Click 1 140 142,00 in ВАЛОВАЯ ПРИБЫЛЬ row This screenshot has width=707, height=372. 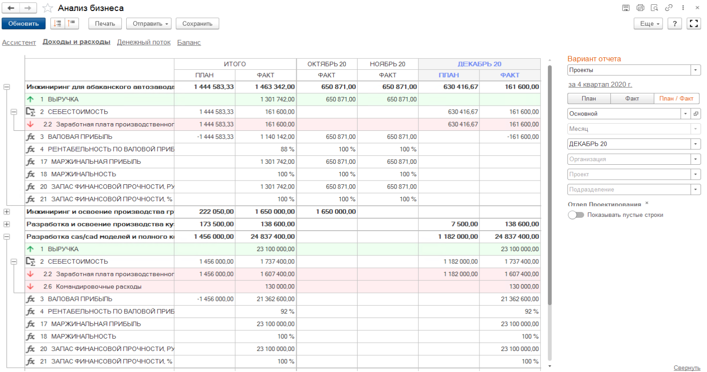266,137
